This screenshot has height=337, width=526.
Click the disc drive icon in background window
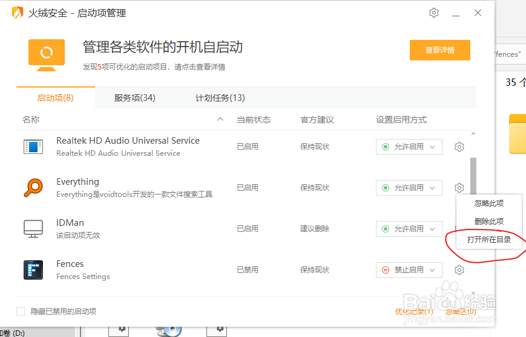(169, 330)
